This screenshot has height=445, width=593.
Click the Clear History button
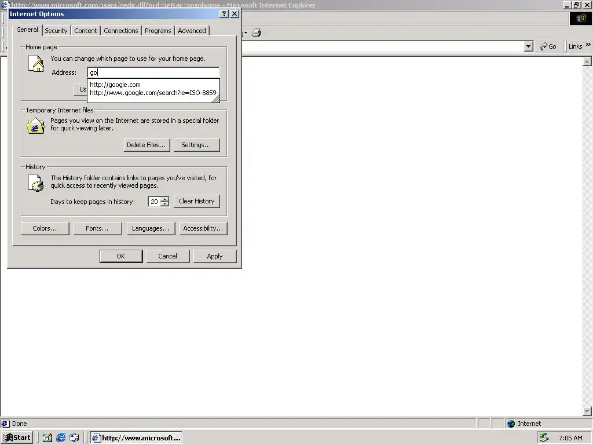pos(197,201)
